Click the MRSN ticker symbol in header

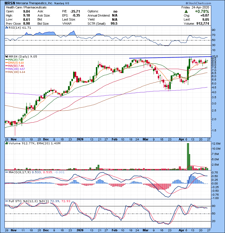(x=10, y=3)
